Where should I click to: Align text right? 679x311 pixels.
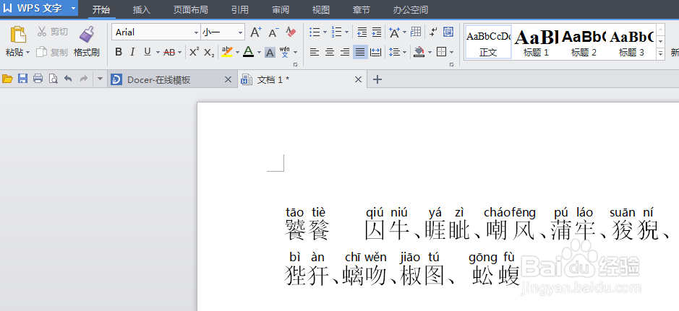345,52
